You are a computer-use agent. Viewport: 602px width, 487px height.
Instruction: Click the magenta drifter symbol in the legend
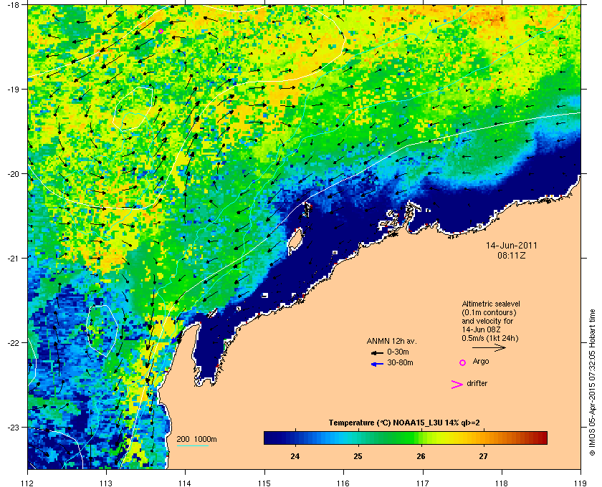457,385
